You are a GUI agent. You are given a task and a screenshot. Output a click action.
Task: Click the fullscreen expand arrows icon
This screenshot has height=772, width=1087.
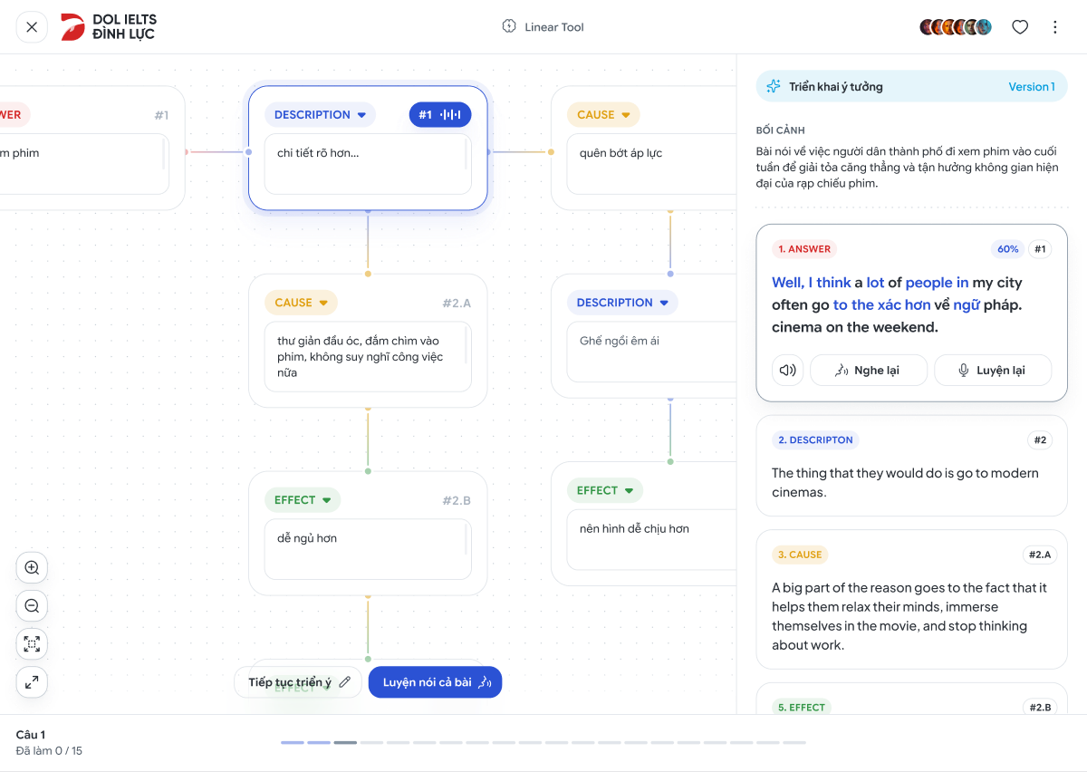[32, 682]
